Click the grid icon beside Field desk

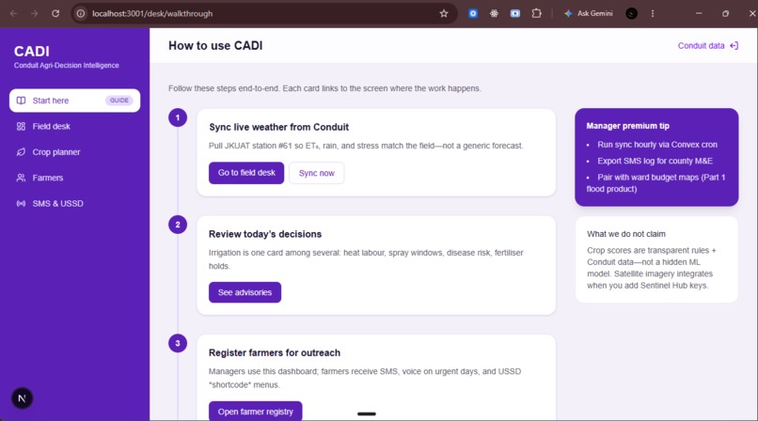tap(21, 127)
